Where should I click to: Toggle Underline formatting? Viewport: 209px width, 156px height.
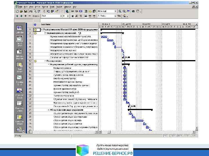(81, 16)
